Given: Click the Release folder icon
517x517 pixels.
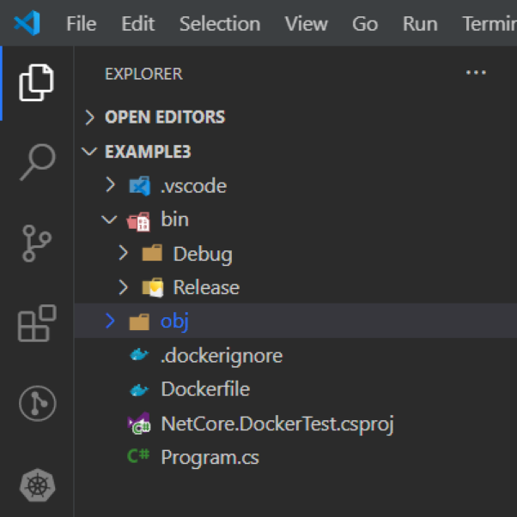Looking at the screenshot, I should [153, 287].
